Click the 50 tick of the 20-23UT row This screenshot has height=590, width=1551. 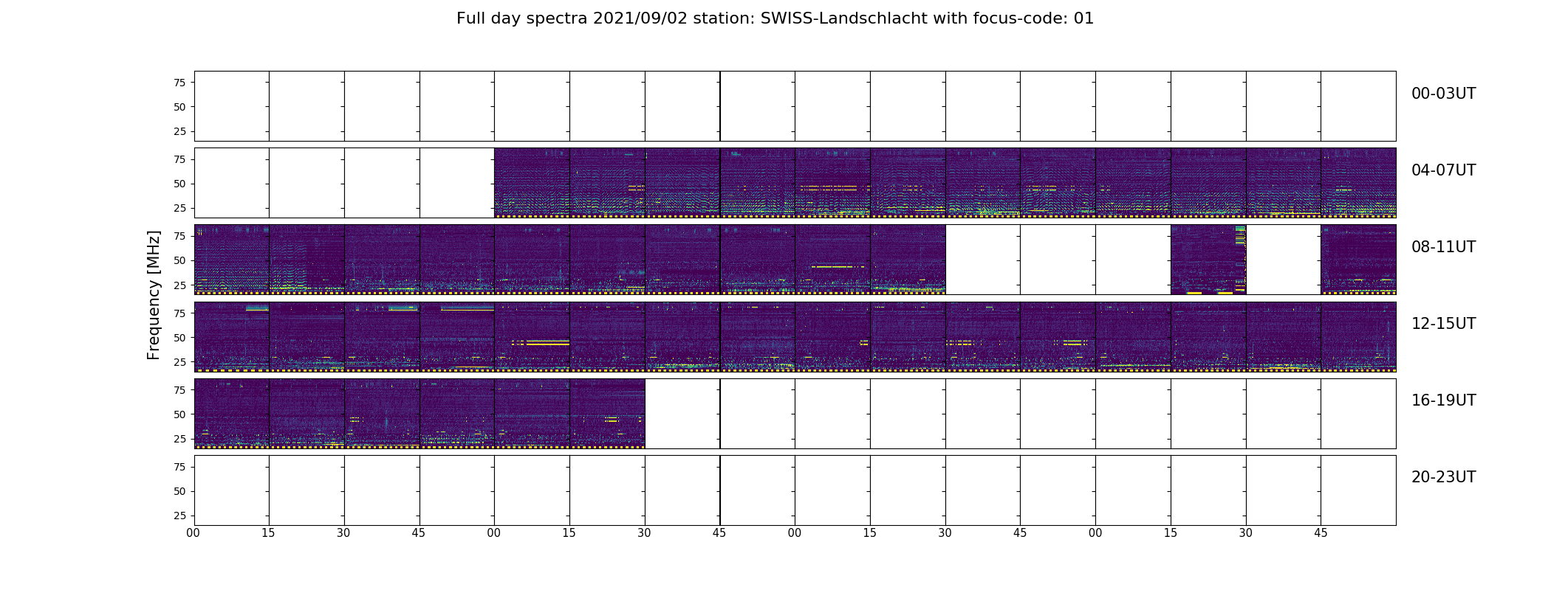[179, 491]
